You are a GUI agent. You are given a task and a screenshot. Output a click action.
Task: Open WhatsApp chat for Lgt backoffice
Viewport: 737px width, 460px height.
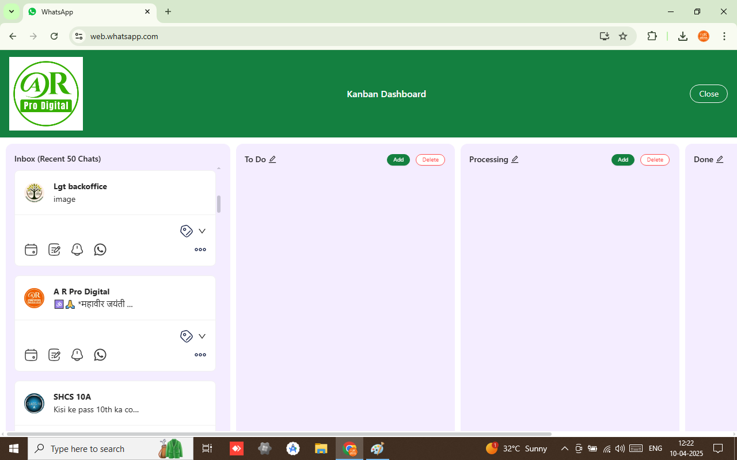pyautogui.click(x=100, y=250)
